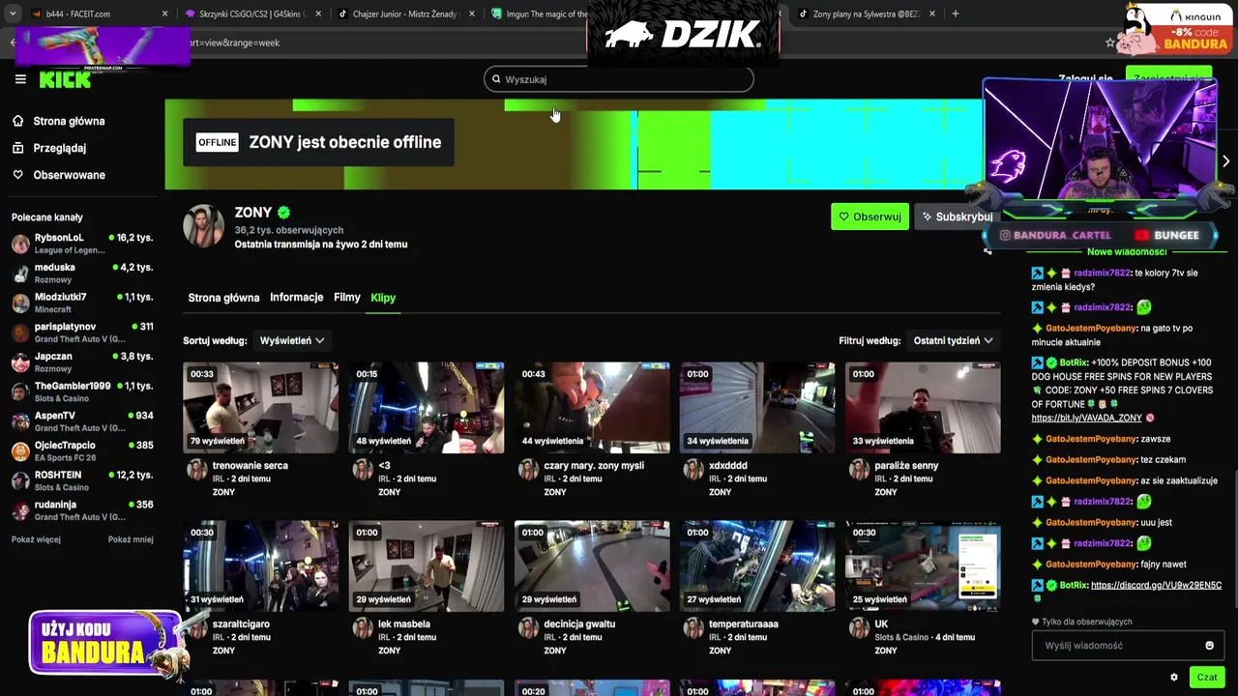
Task: Expand the Wyświetleń sort dropdown
Action: pos(291,340)
